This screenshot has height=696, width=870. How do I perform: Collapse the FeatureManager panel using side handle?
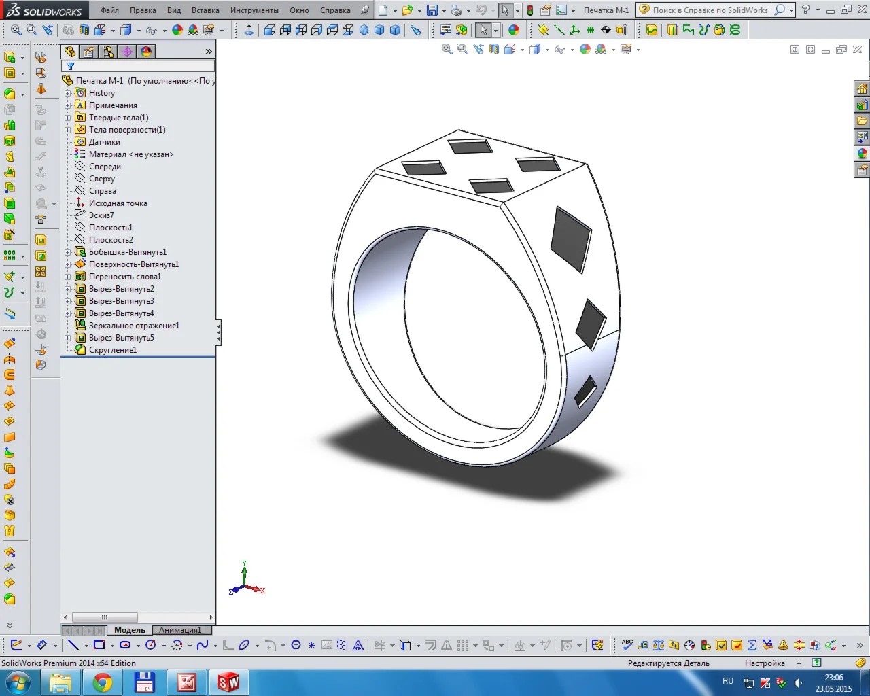218,333
